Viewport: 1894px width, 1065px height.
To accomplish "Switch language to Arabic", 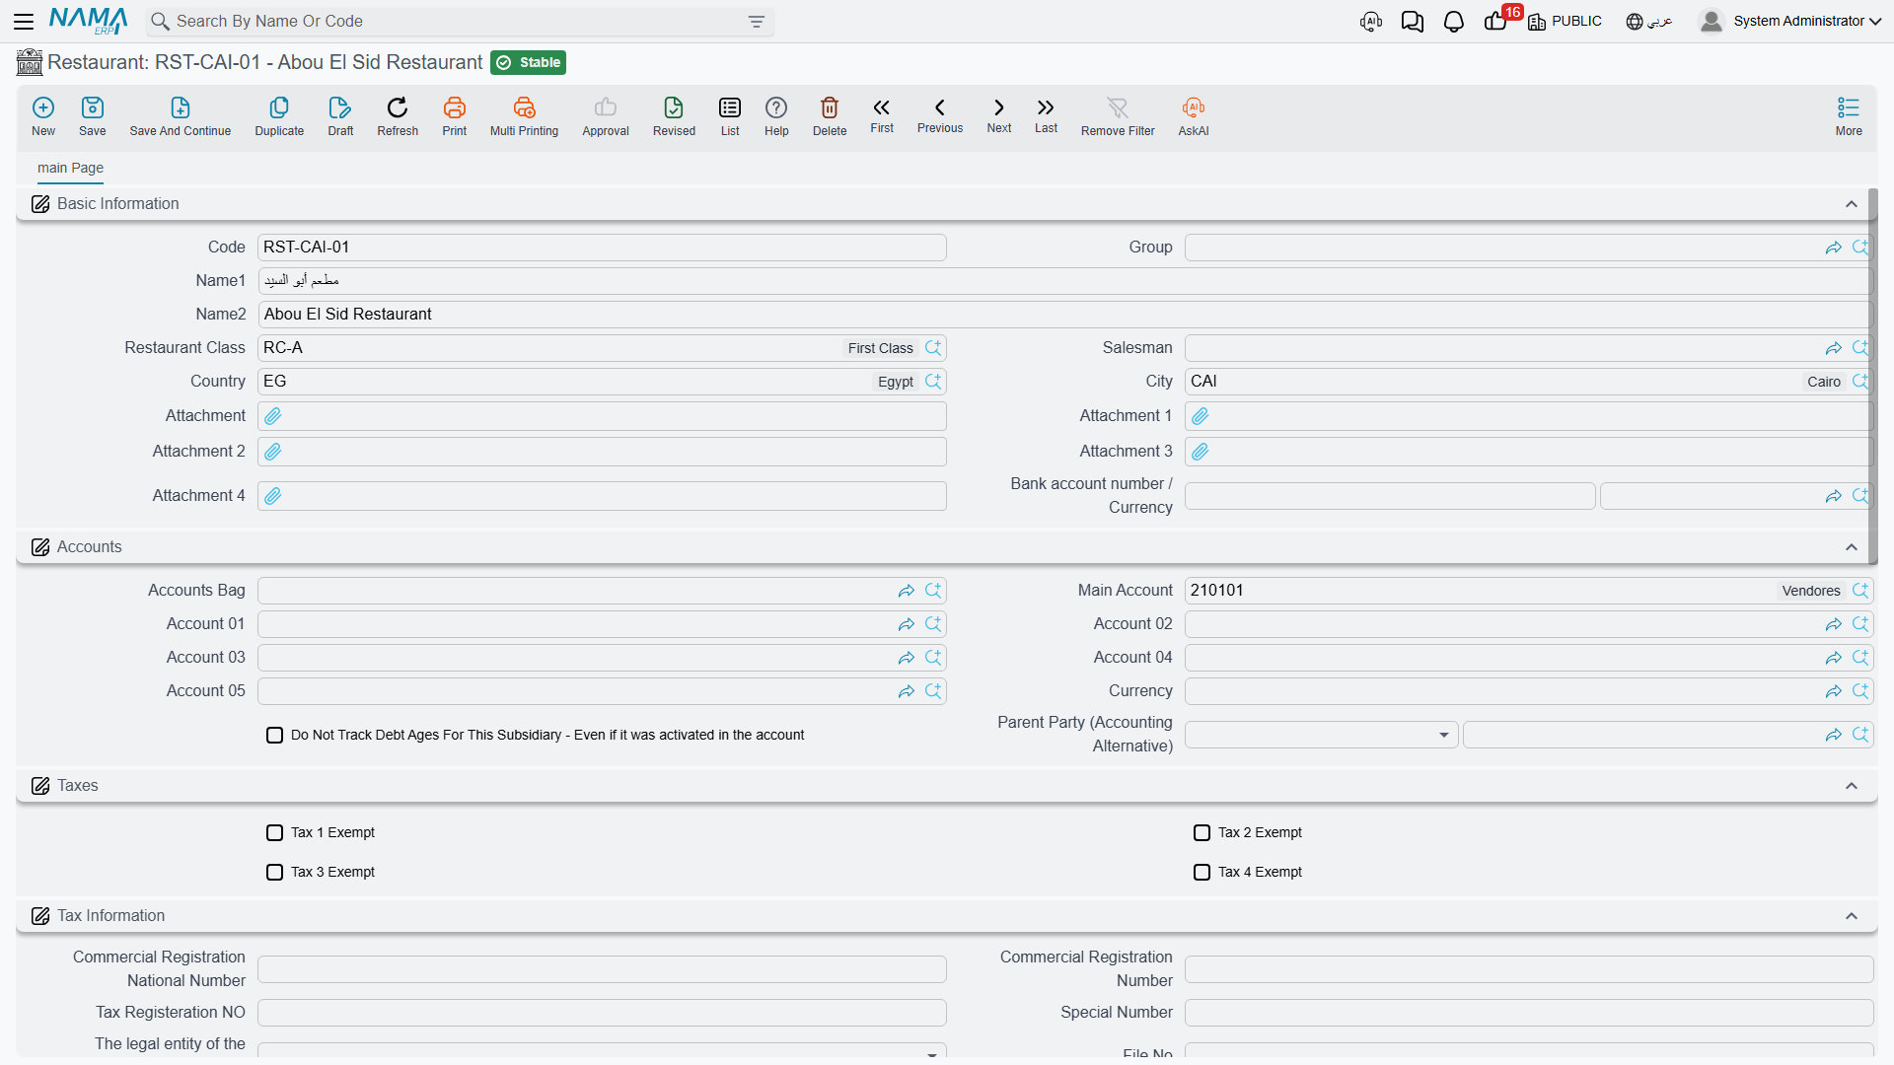I will click(x=1649, y=22).
